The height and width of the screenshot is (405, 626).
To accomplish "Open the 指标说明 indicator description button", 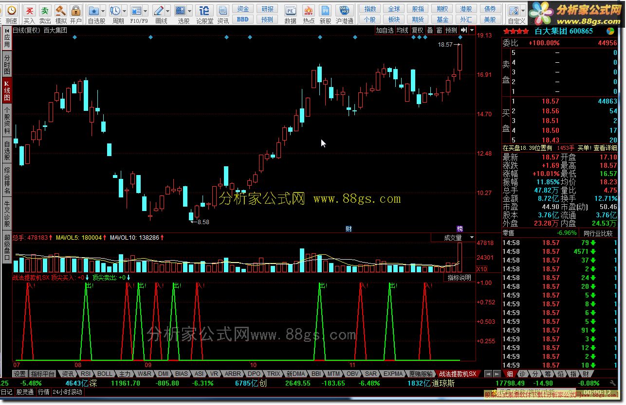I will (x=460, y=278).
